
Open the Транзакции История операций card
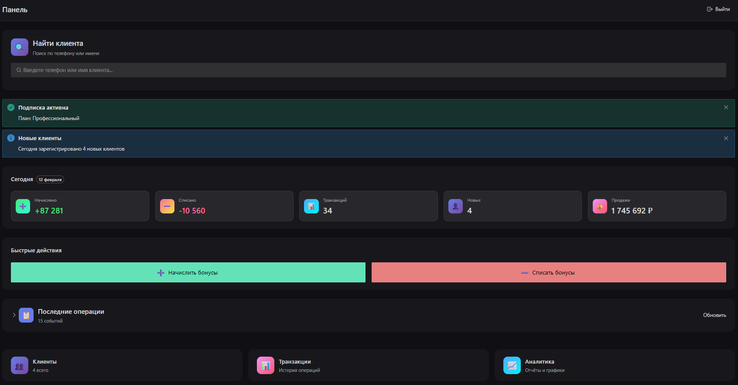[368, 365]
